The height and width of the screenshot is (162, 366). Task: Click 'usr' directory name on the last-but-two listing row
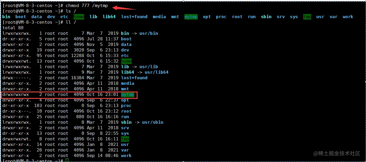tap(125, 144)
